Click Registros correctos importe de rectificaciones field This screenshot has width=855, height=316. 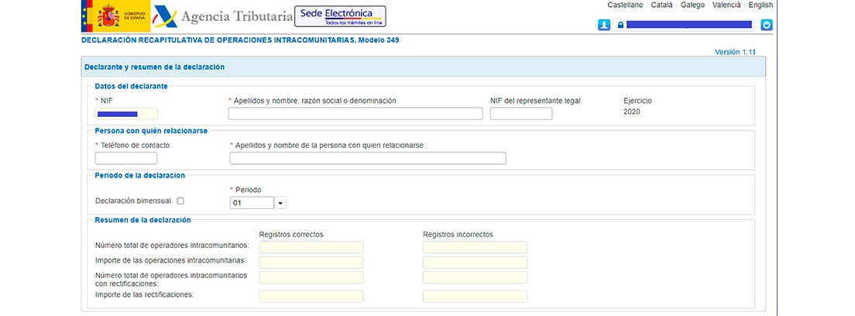311,297
